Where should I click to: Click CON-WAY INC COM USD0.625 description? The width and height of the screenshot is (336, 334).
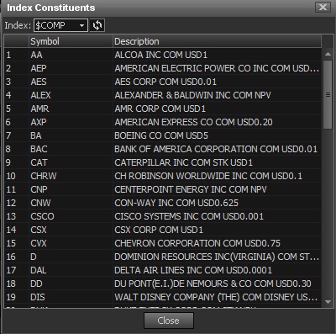pos(176,203)
